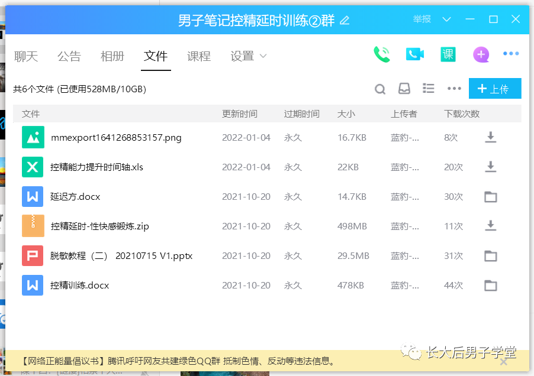Sort by 下载次数 column header
534x376 pixels.
[461, 114]
